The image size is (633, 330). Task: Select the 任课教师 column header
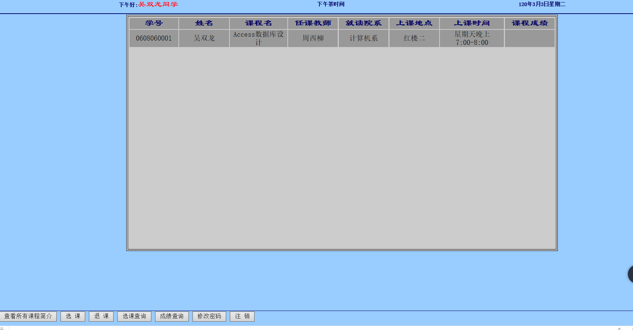[x=313, y=23]
